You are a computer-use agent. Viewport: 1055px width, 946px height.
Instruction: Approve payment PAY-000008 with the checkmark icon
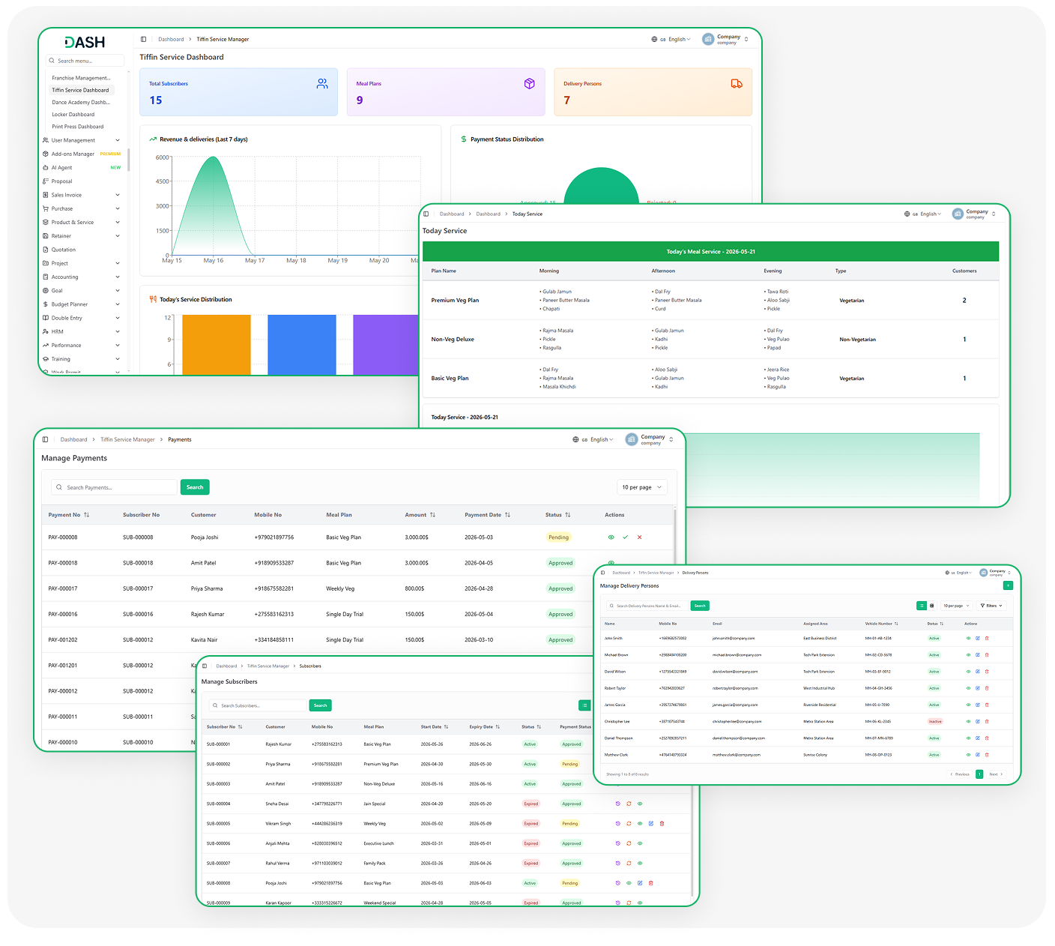[x=625, y=537]
